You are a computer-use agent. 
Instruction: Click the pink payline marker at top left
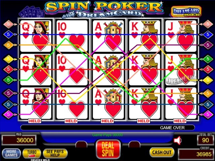coord(8,24)
